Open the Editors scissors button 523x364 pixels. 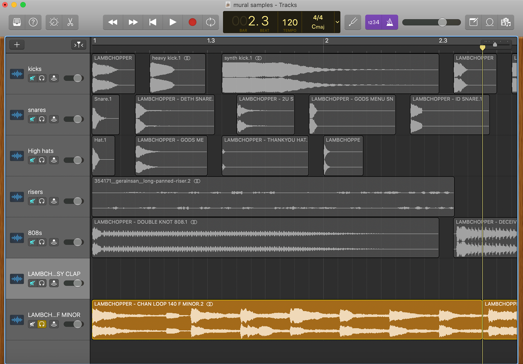point(70,22)
